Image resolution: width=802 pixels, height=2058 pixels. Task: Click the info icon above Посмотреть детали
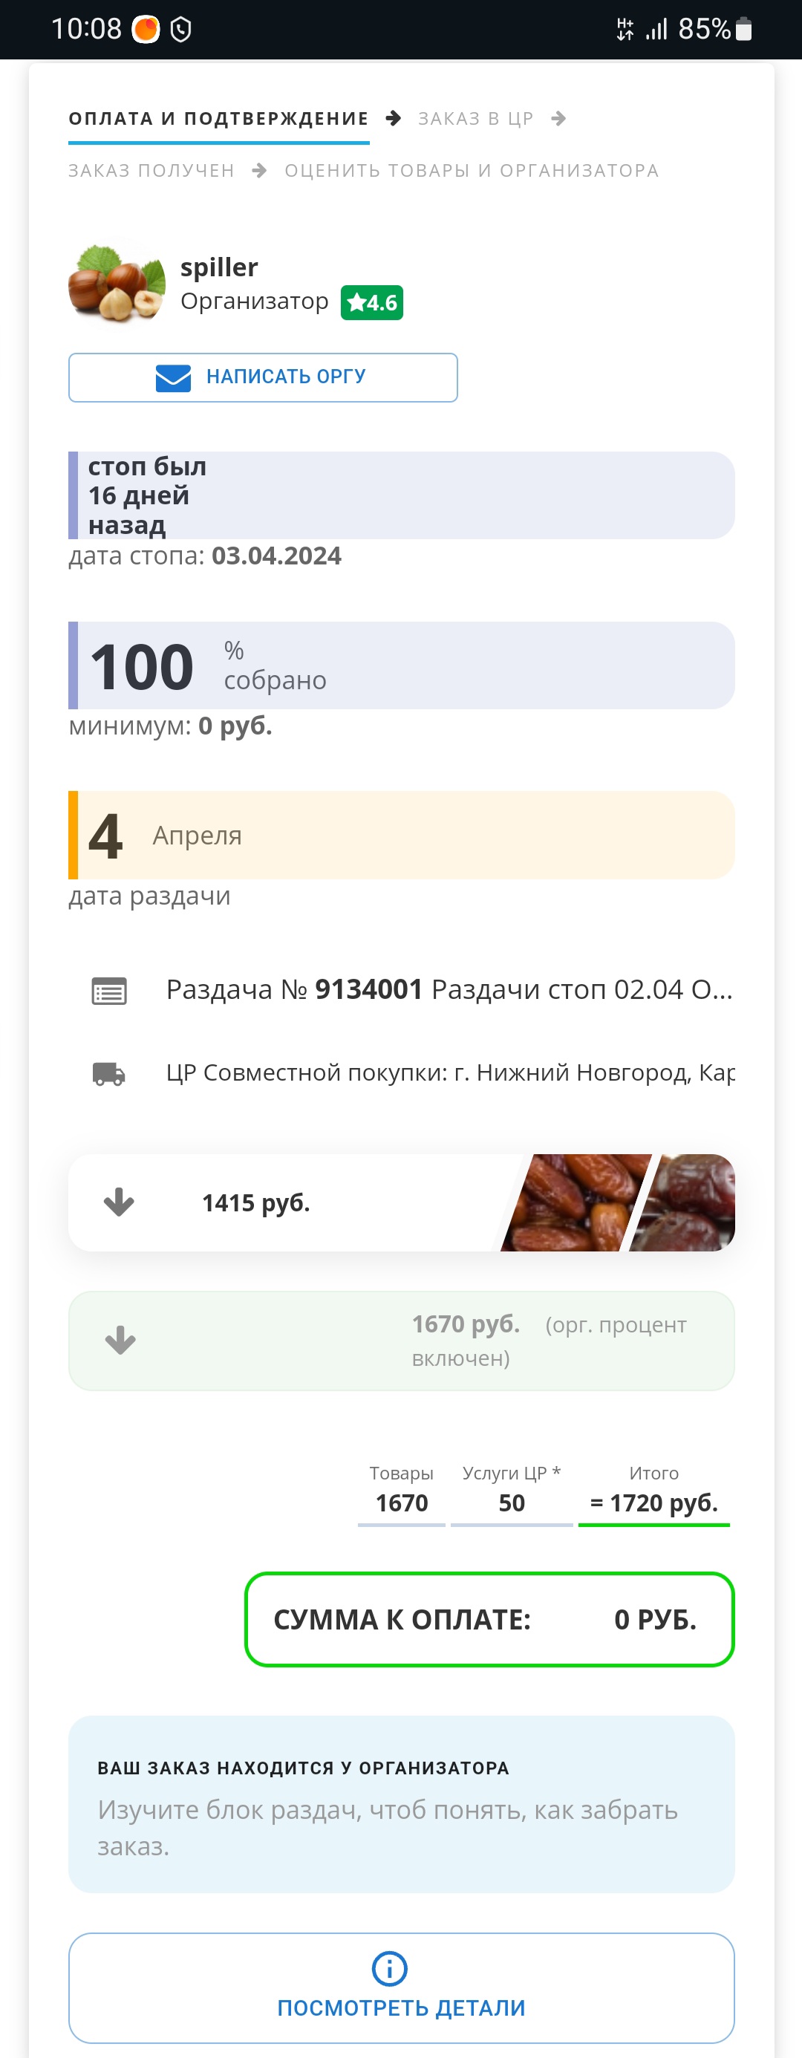[390, 1969]
